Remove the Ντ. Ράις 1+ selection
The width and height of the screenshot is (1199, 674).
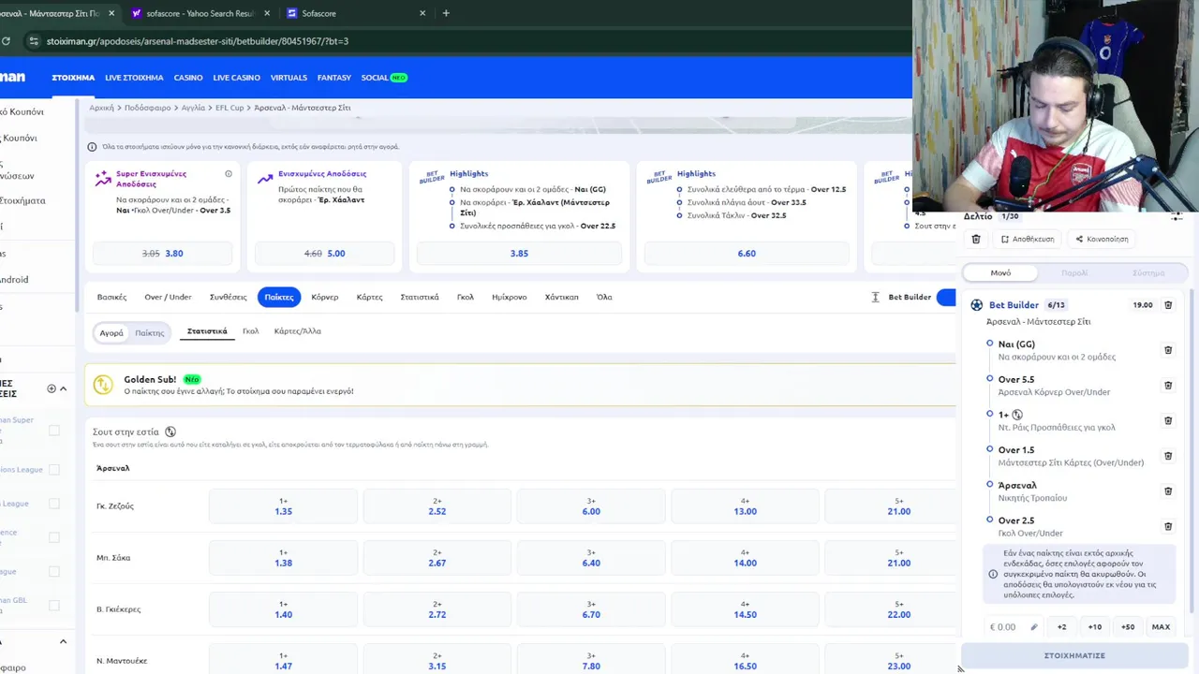pyautogui.click(x=1168, y=420)
